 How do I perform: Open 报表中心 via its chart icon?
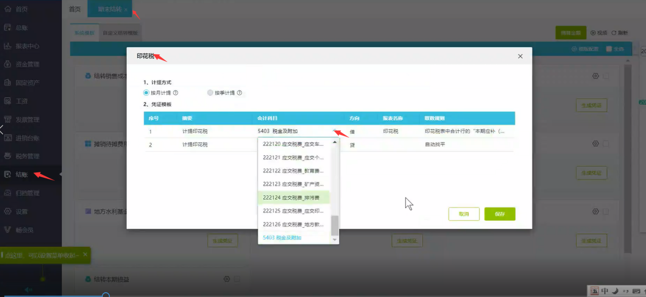click(7, 46)
